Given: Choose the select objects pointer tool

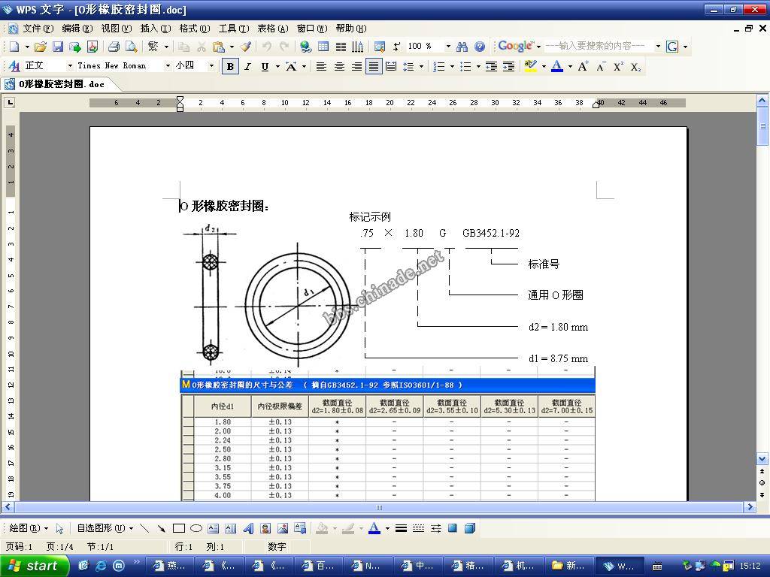Looking at the screenshot, I should click(59, 528).
